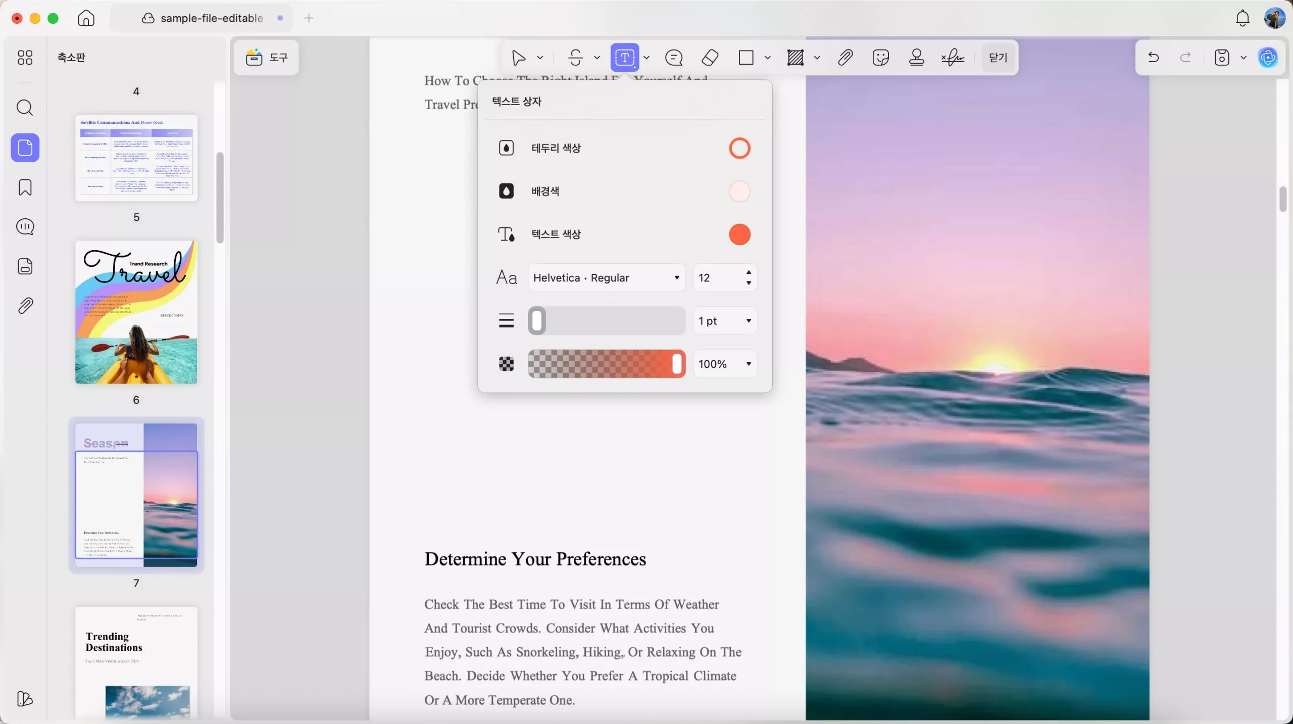Open the 1 pt border width dropdown
1293x724 pixels.
click(725, 321)
